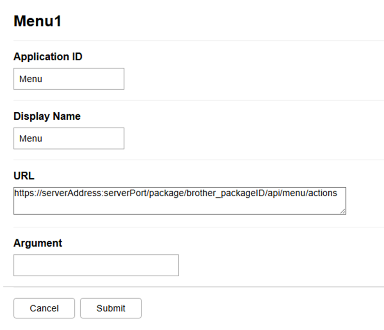Click the word 'actions' in URL

323,193
